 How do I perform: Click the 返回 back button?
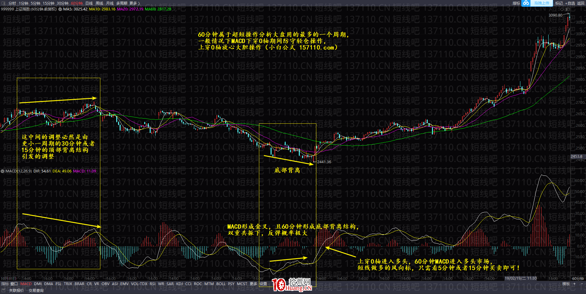[x=581, y=3]
